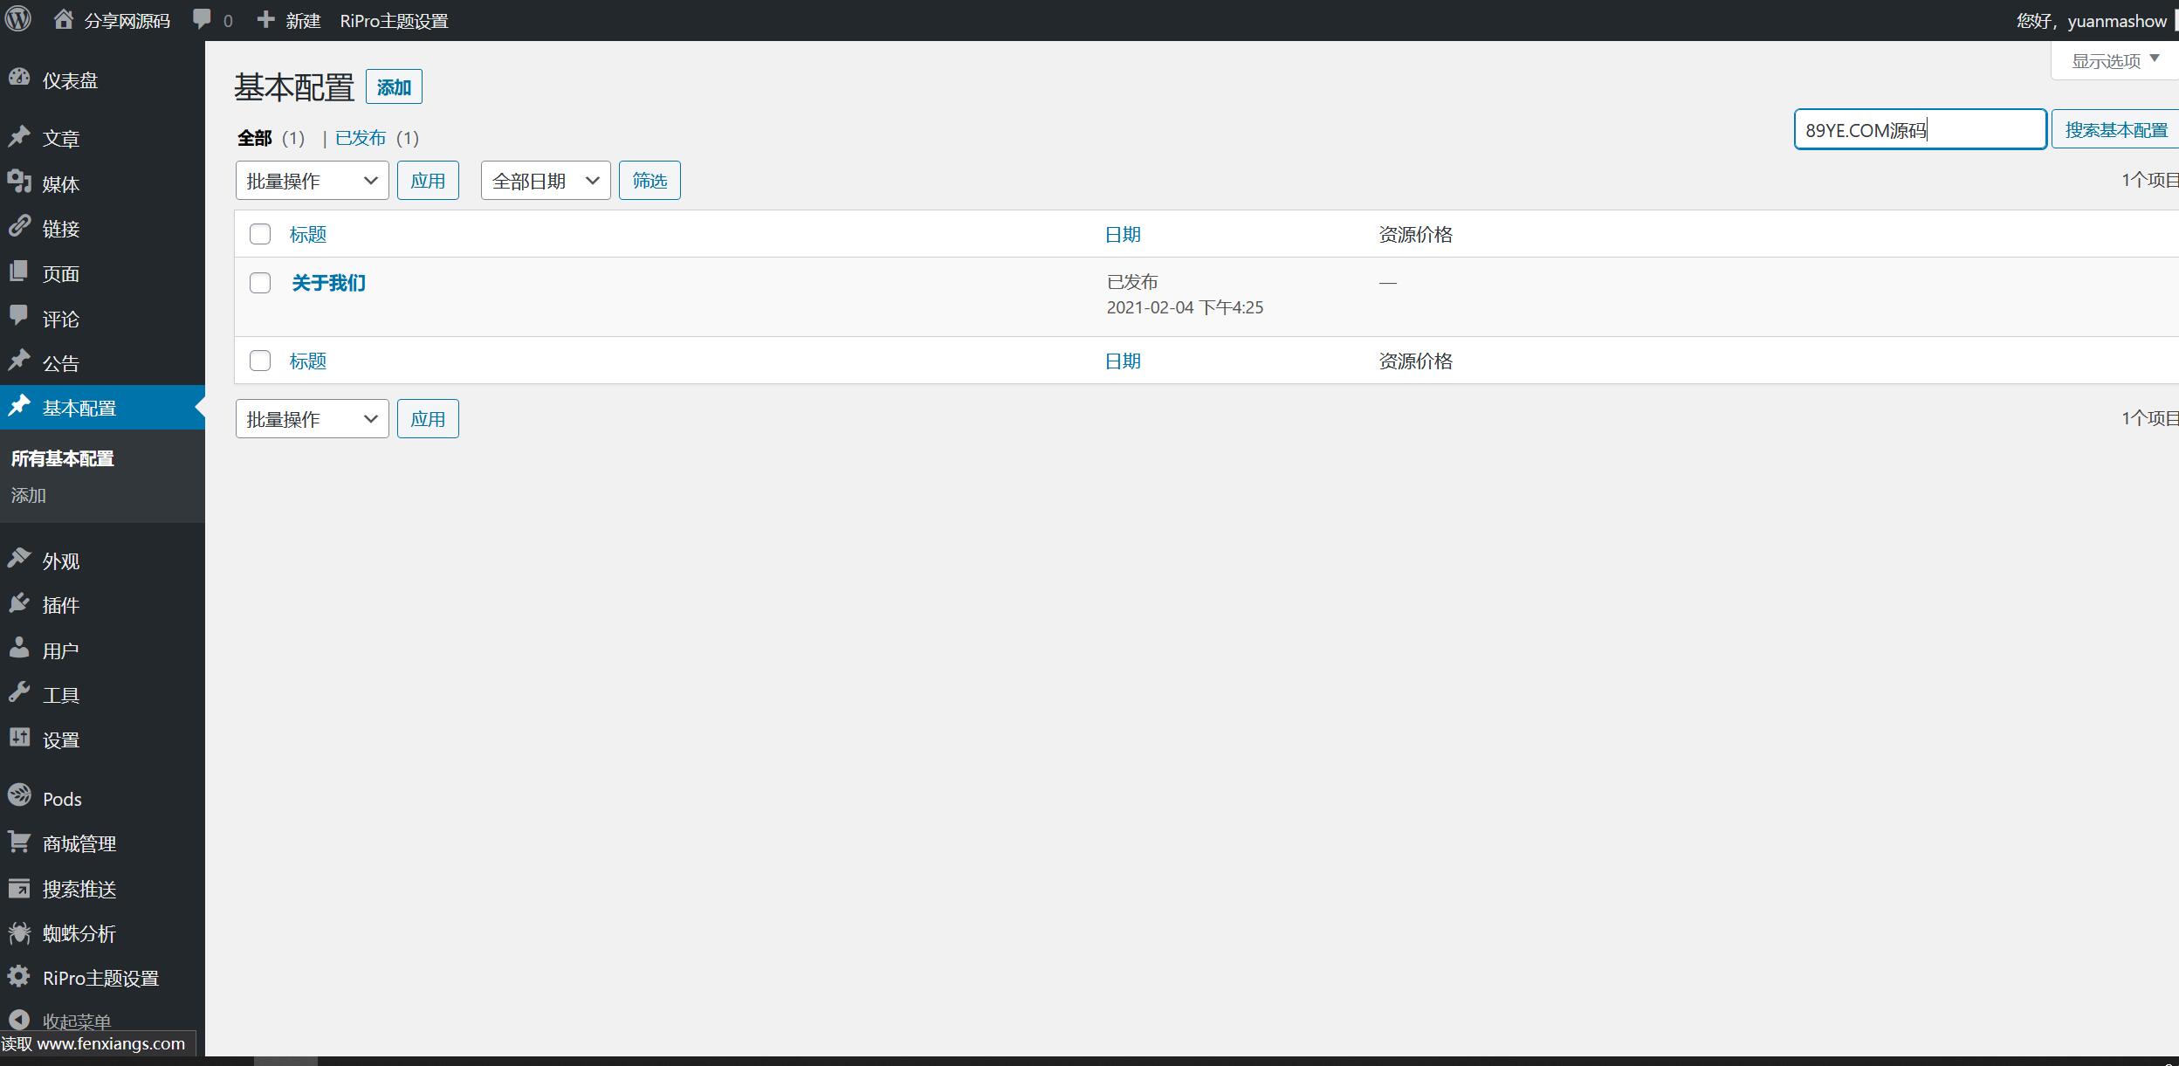Toggle the select-all checkbox in table header
Image resolution: width=2179 pixels, height=1066 pixels.
260,234
